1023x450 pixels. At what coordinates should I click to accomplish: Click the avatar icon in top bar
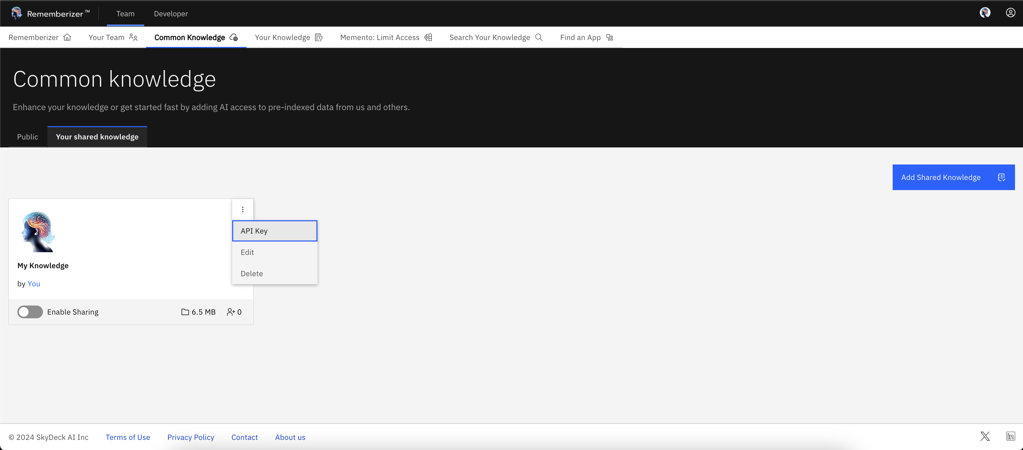pyautogui.click(x=985, y=13)
